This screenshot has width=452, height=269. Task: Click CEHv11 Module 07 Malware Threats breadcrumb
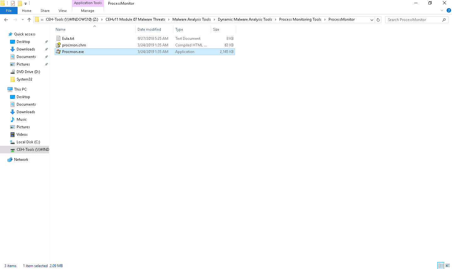[135, 19]
